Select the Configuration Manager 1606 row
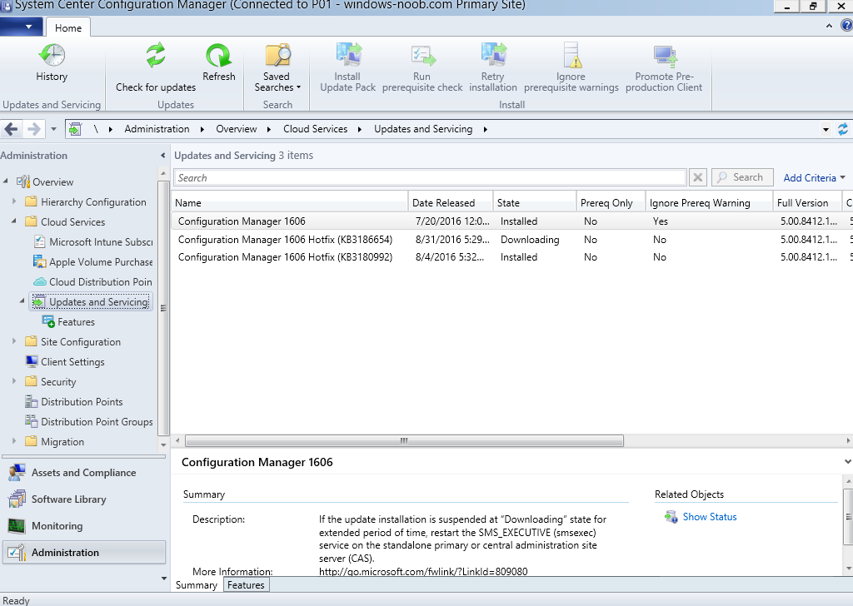This screenshot has width=853, height=606. pyautogui.click(x=511, y=221)
